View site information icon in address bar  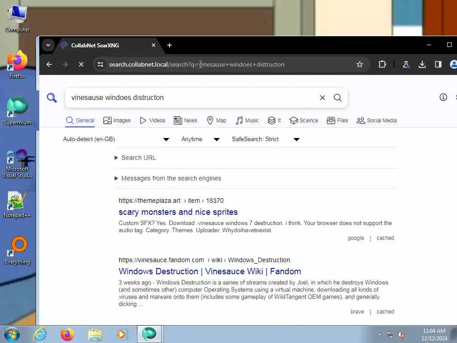tap(100, 64)
